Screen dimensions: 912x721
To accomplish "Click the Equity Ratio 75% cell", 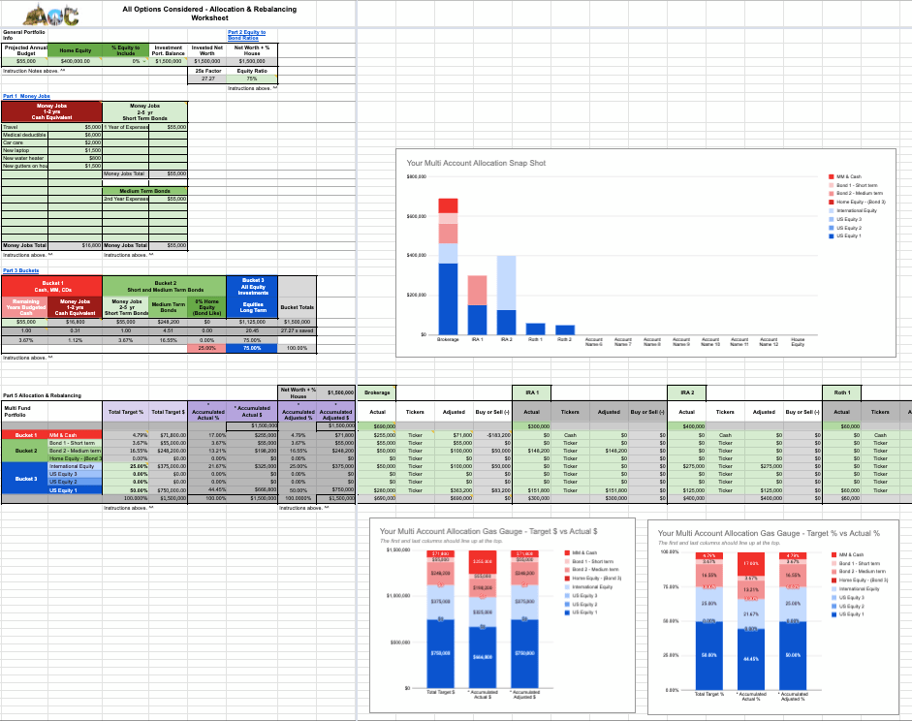I will (252, 79).
